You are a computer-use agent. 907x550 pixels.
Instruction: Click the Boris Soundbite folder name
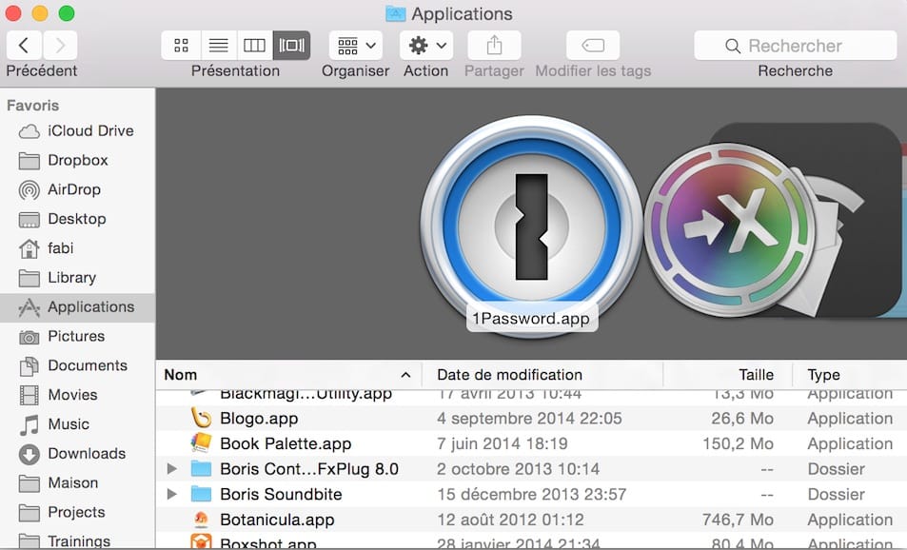tap(281, 494)
